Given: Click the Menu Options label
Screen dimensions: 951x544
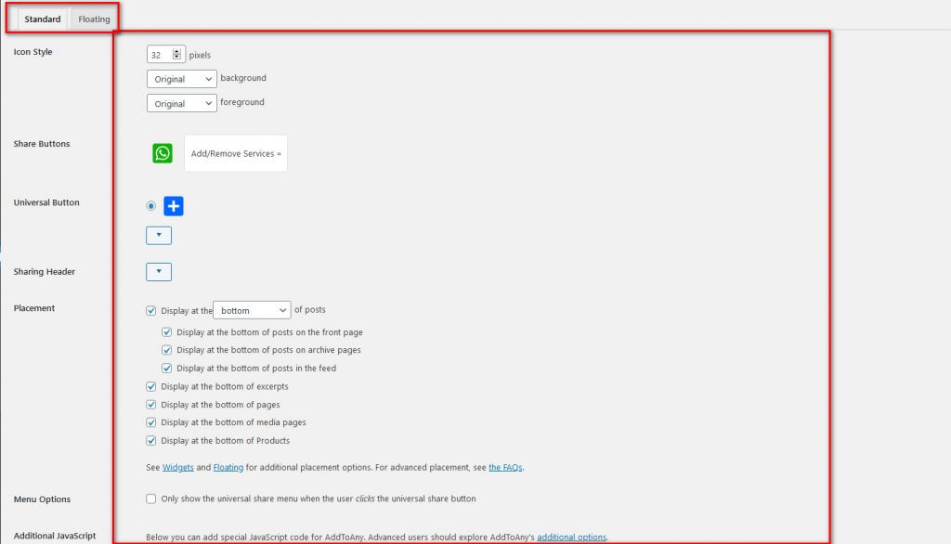Looking at the screenshot, I should pos(42,499).
